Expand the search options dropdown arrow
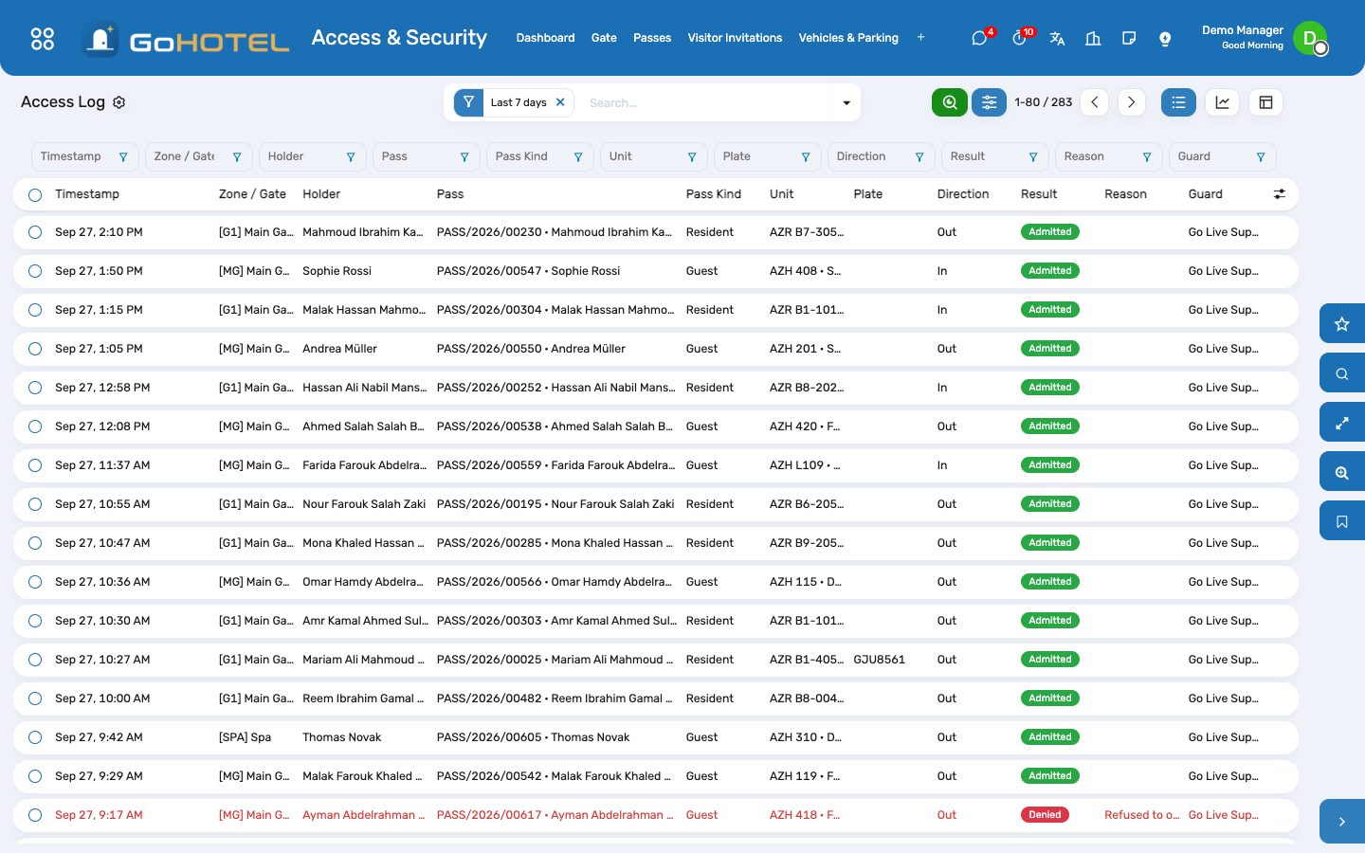Image resolution: width=1365 pixels, height=853 pixels. point(846,103)
